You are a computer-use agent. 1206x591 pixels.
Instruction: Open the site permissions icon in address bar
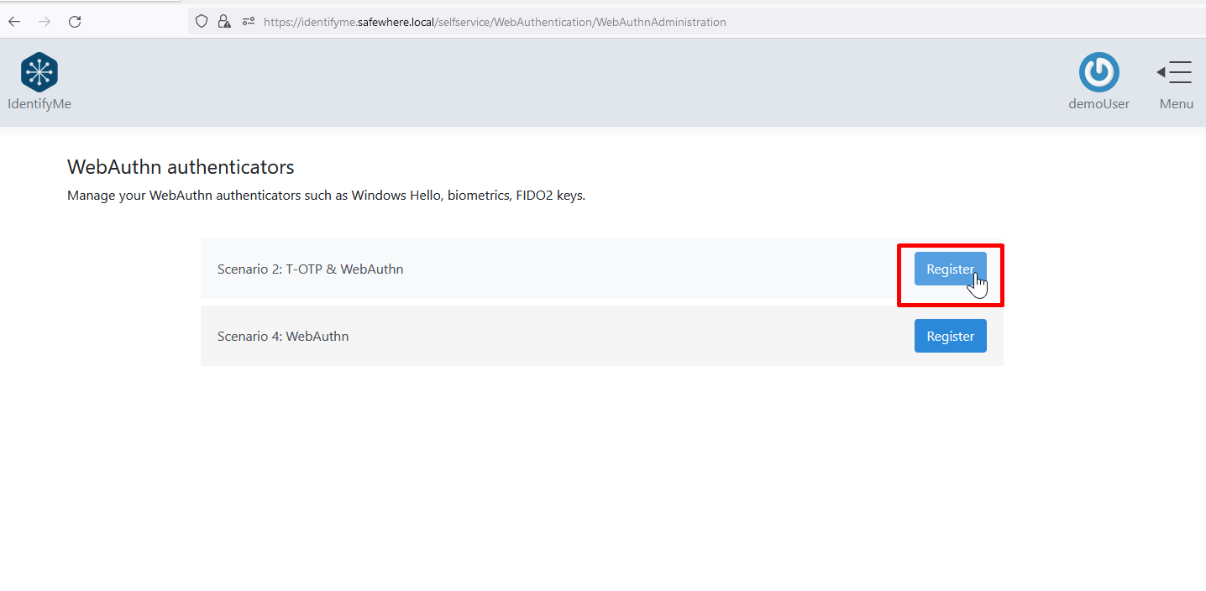[x=248, y=22]
